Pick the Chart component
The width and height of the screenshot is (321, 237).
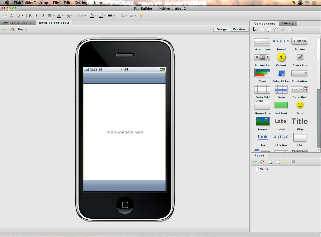click(x=262, y=76)
